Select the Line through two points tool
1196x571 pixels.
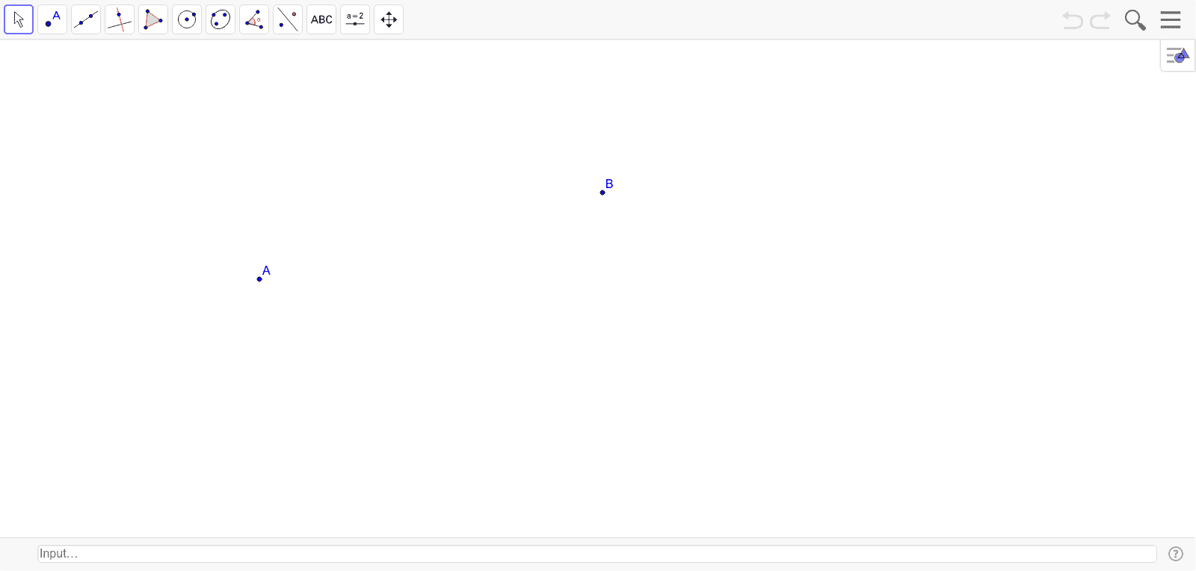pyautogui.click(x=86, y=19)
